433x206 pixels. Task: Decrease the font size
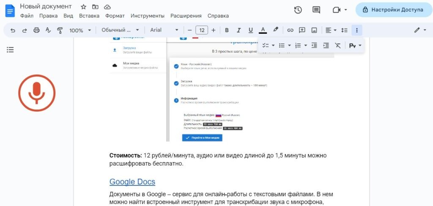(x=189, y=30)
